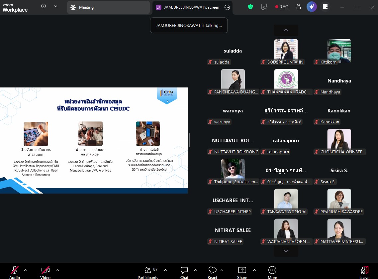Click the Share screen icon
Image resolution: width=378 pixels, height=279 pixels.
(242, 272)
